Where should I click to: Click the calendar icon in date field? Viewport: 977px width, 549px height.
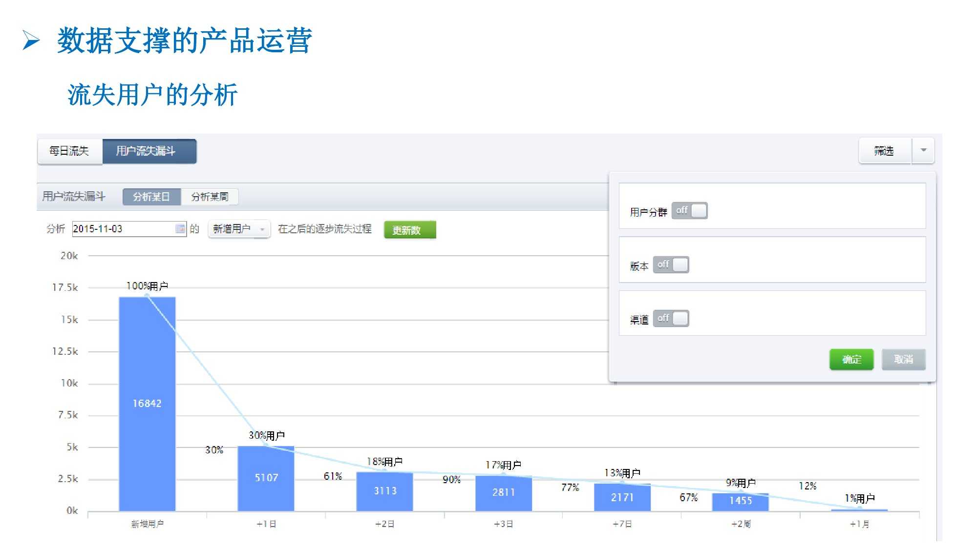click(x=180, y=228)
